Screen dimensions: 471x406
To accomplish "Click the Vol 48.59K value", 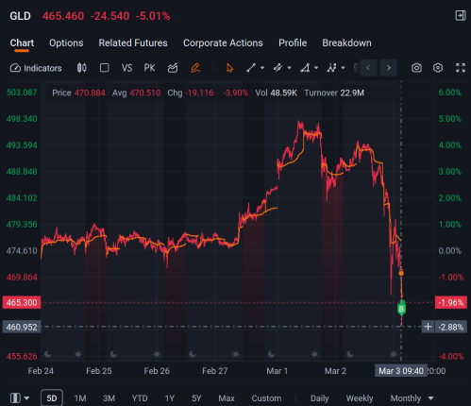I will point(277,93).
